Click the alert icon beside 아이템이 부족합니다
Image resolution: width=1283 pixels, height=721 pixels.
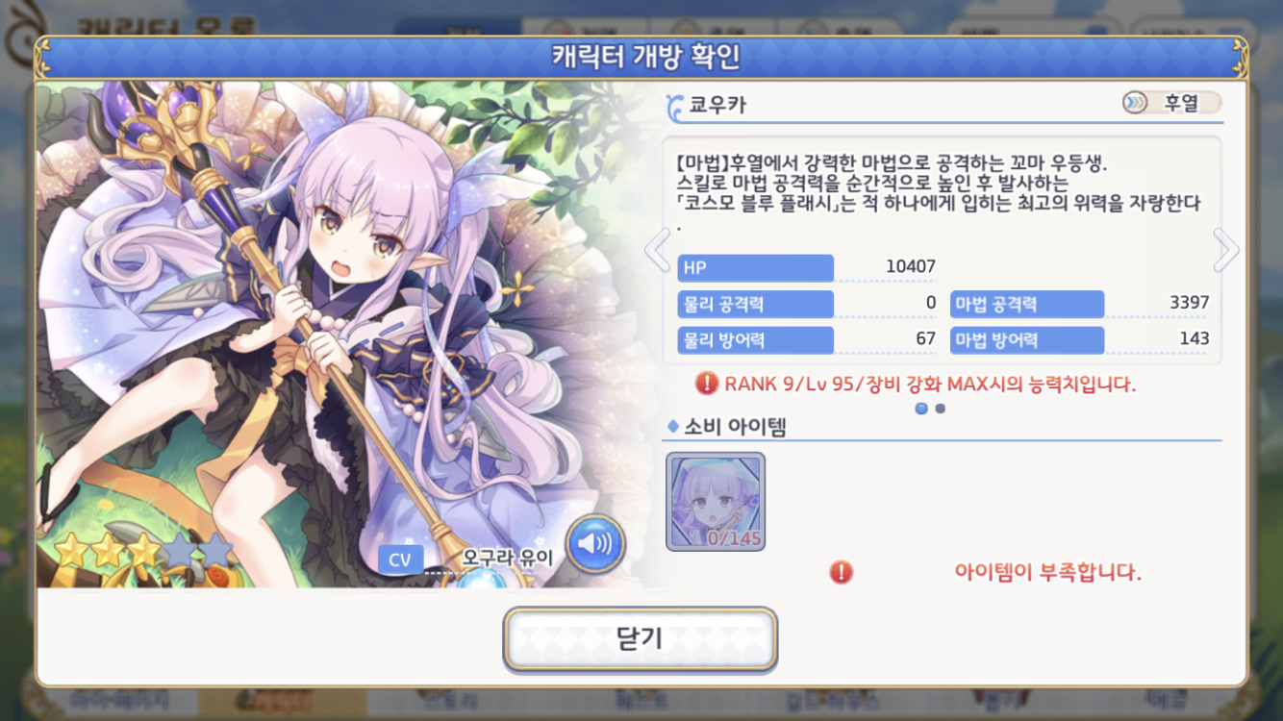point(842,573)
